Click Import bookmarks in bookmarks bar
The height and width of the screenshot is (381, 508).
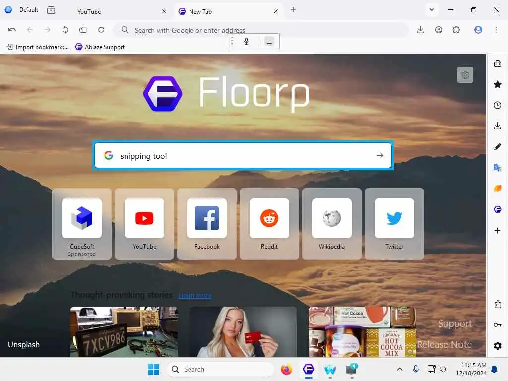point(38,47)
